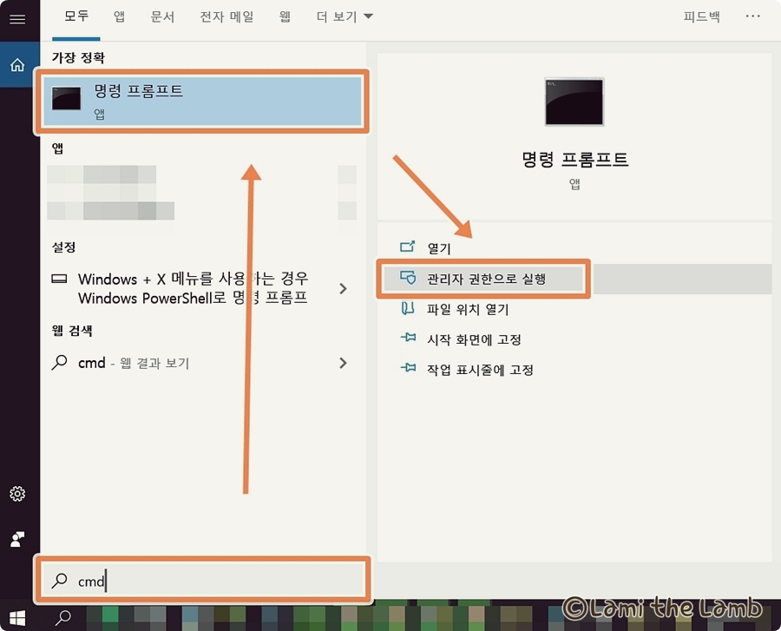The height and width of the screenshot is (631, 781).
Task: Choose 파일 위치 열기
Action: 467,309
